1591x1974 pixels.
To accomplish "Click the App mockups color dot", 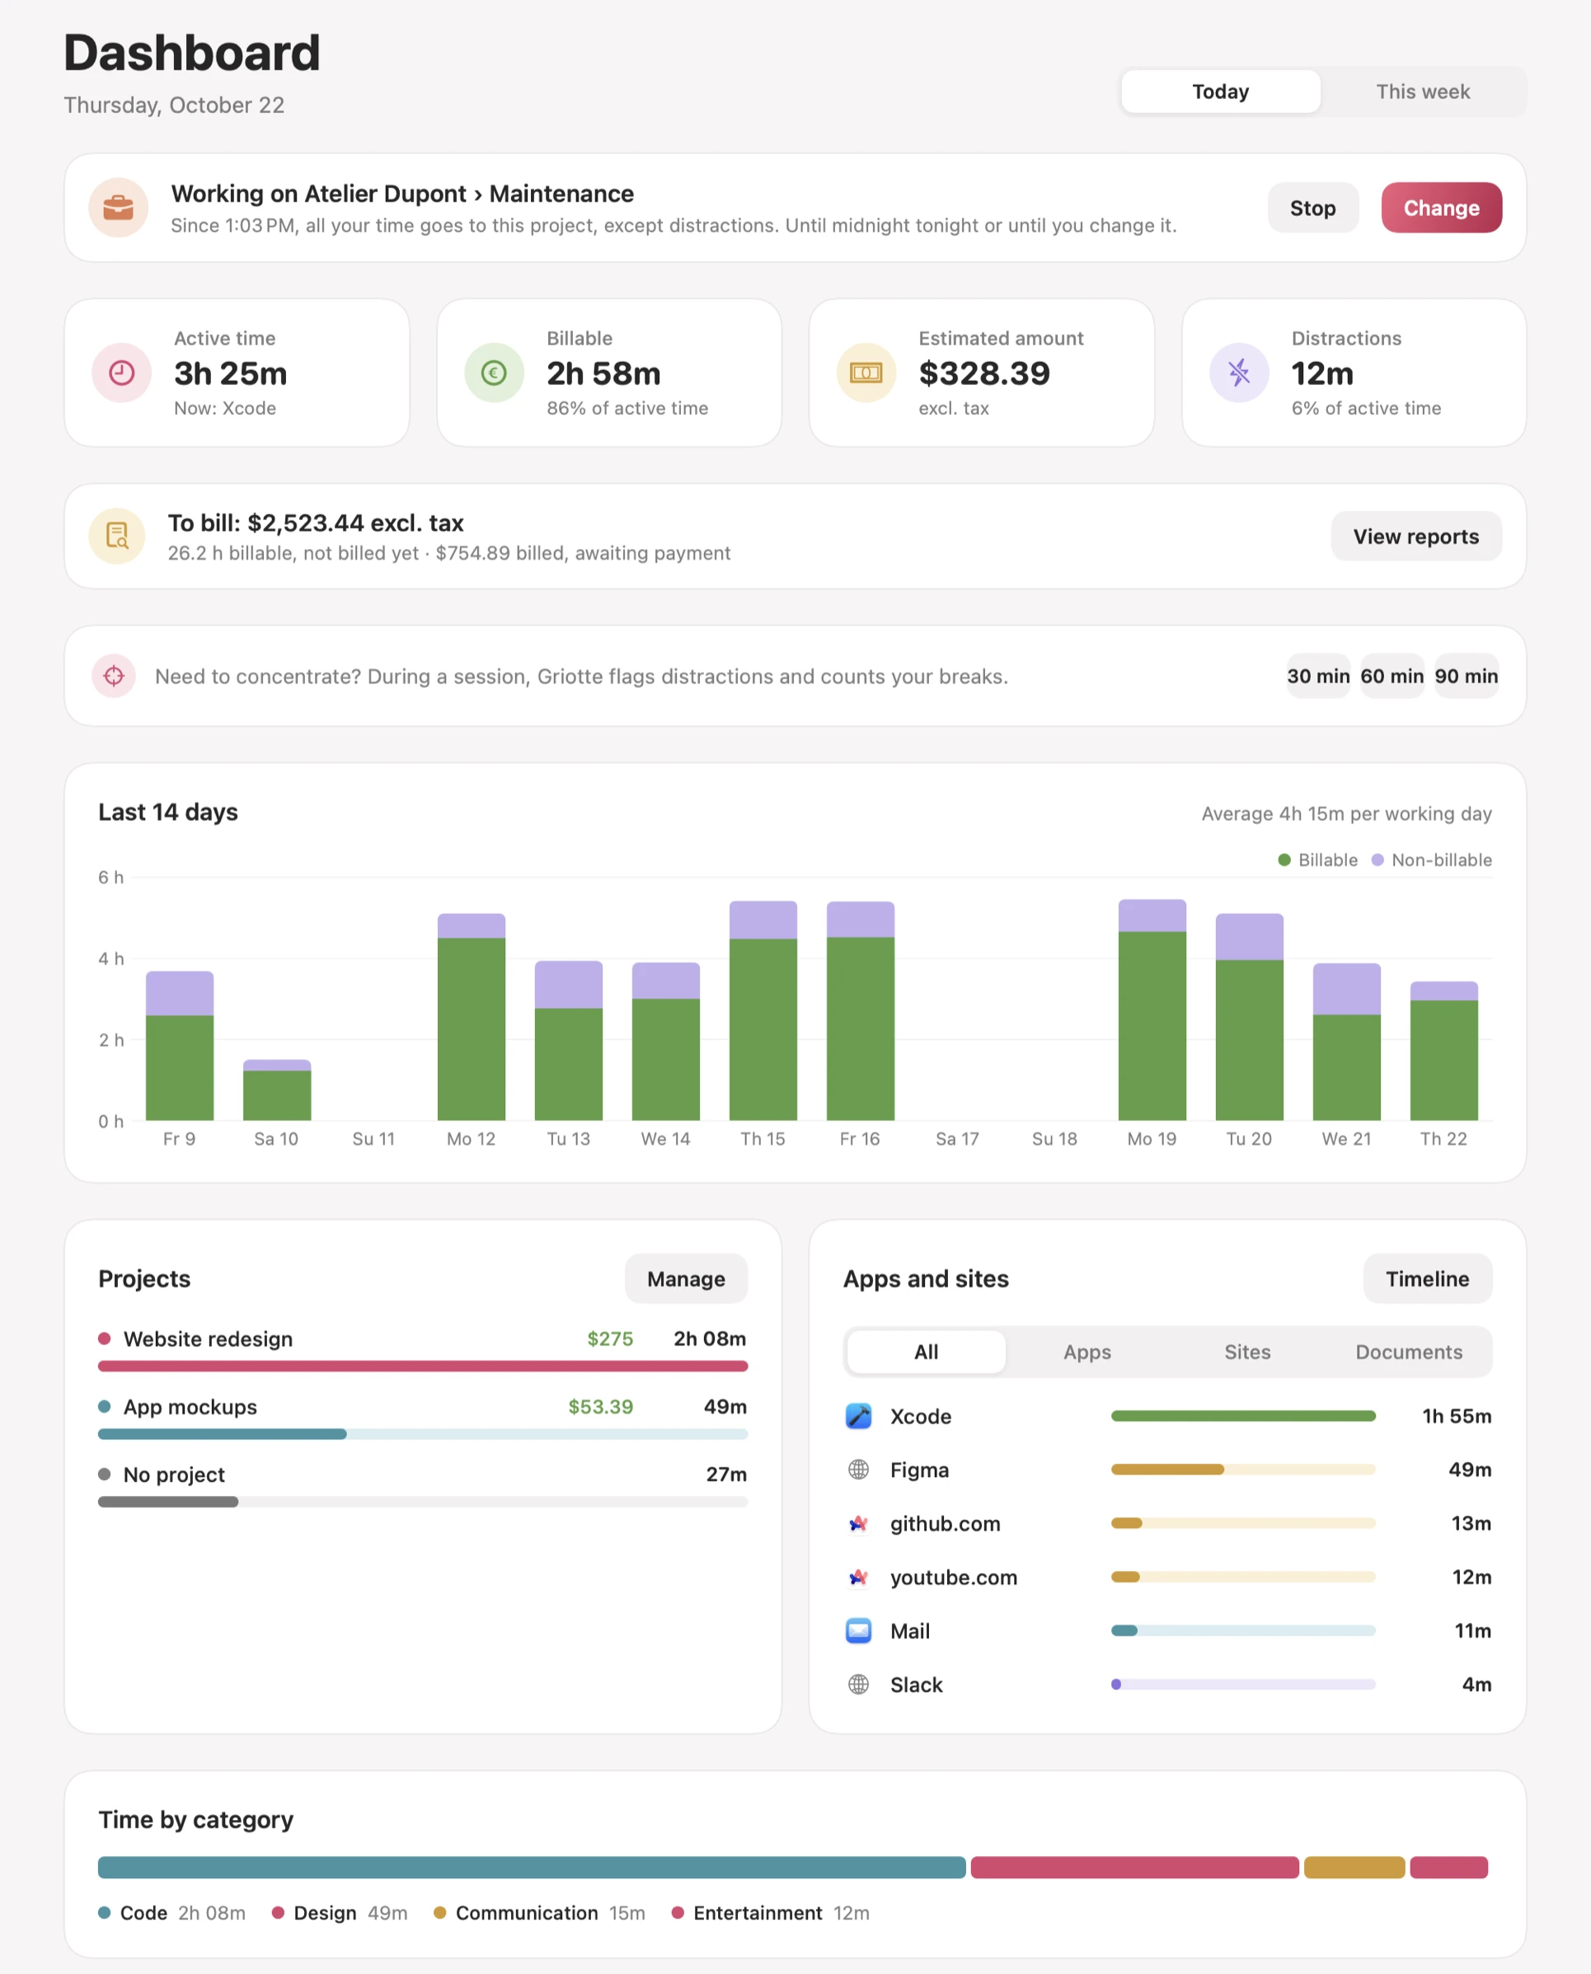I will pyautogui.click(x=105, y=1407).
